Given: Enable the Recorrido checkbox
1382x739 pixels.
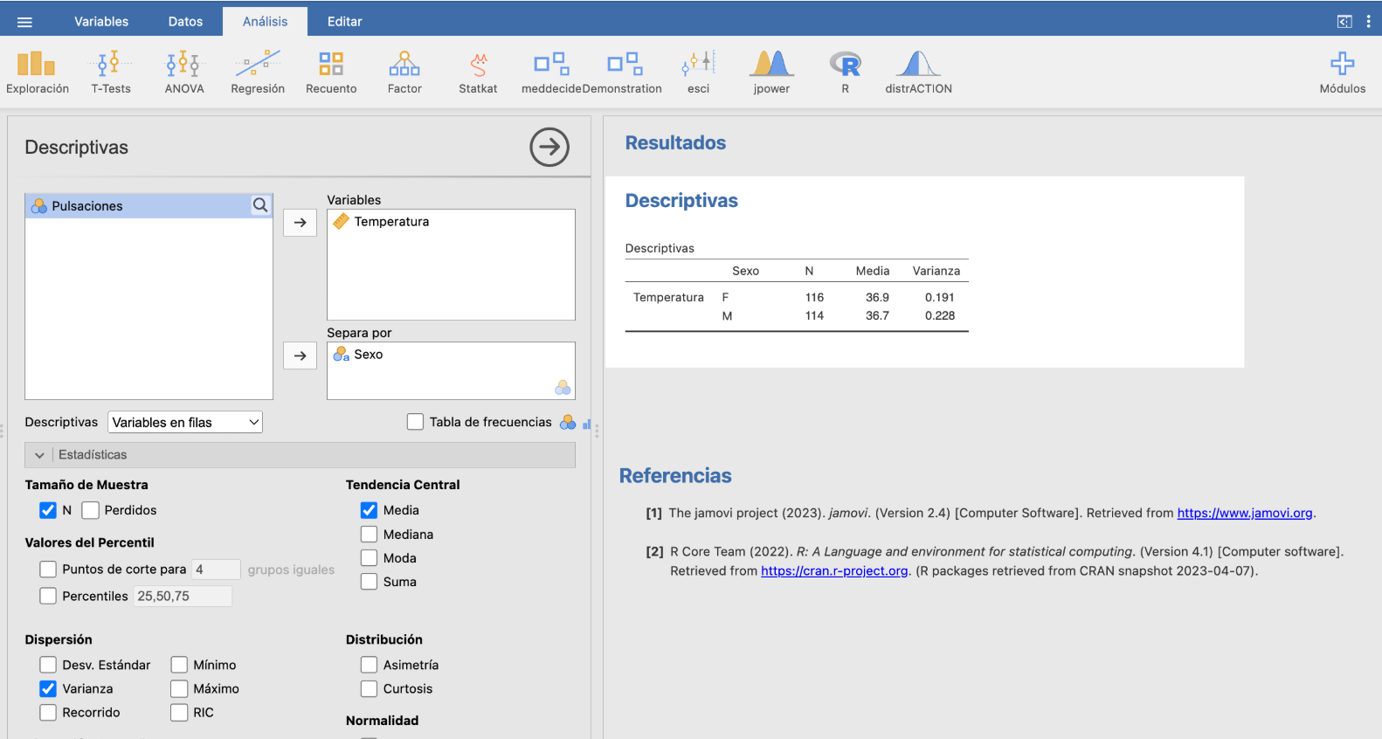Looking at the screenshot, I should pyautogui.click(x=48, y=713).
